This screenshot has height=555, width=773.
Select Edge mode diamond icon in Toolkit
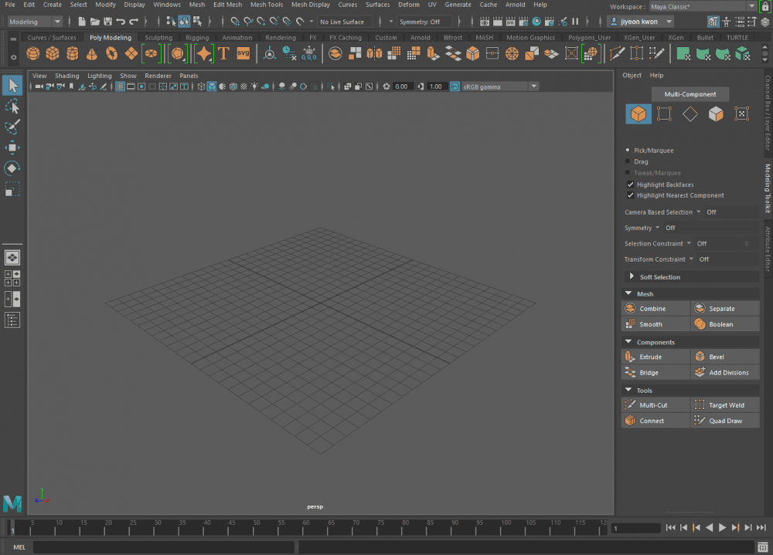690,113
